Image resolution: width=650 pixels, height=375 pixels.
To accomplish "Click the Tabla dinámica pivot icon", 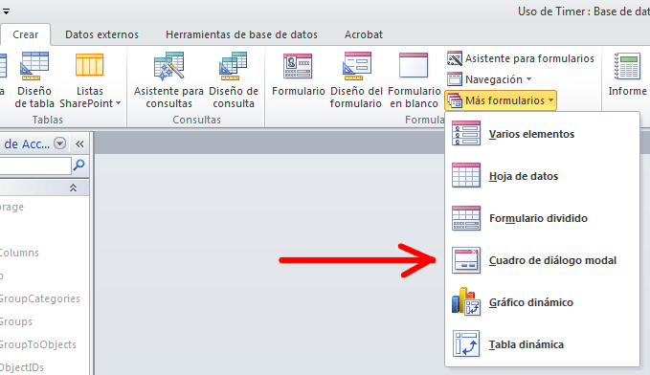I will (x=466, y=343).
